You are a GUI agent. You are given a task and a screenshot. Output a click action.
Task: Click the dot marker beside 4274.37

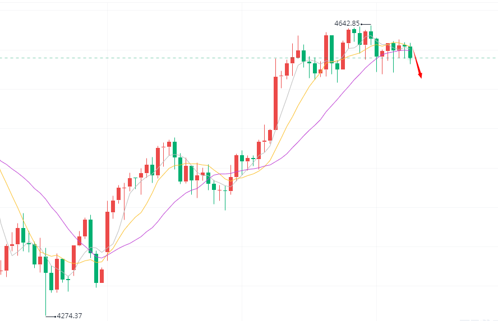(x=56, y=316)
